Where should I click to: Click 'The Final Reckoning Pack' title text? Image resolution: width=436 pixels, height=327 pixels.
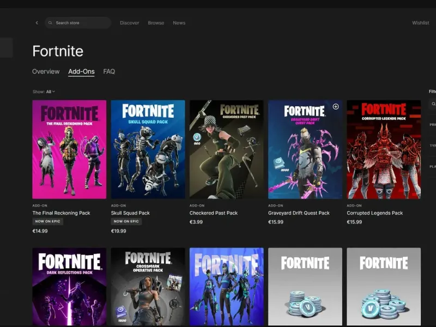tap(61, 213)
